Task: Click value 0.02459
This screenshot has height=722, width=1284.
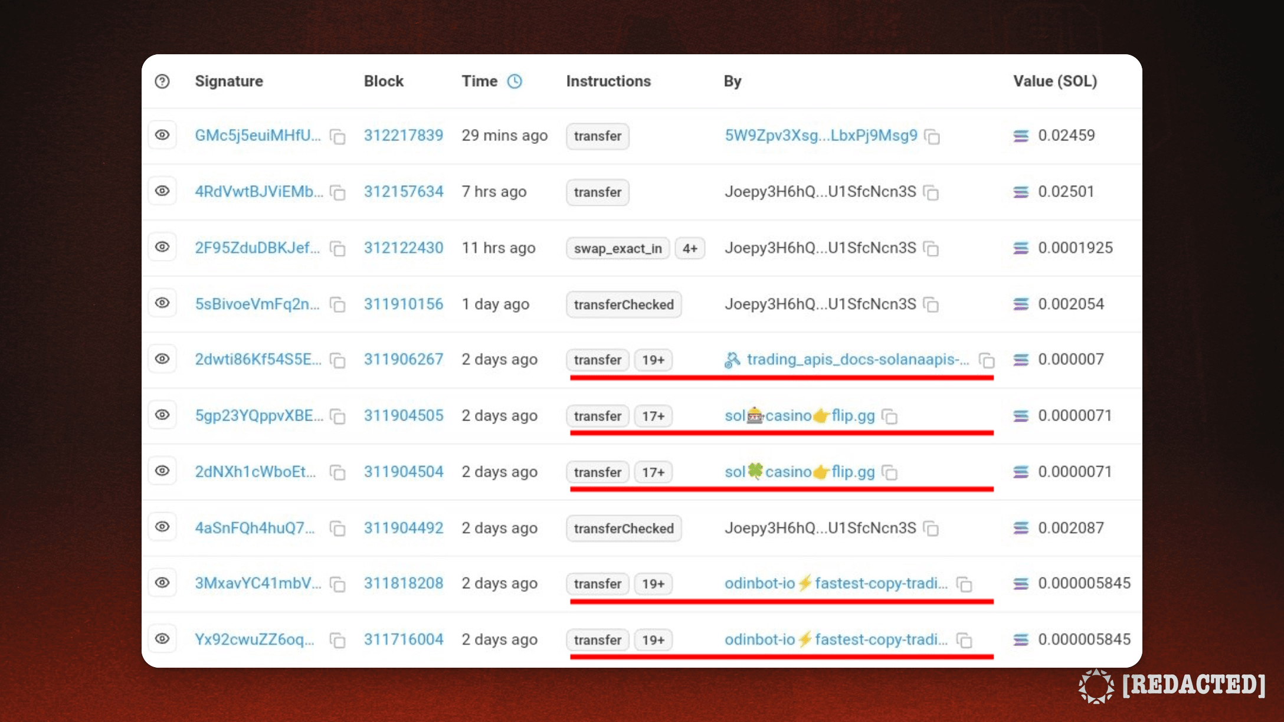Action: point(1066,135)
